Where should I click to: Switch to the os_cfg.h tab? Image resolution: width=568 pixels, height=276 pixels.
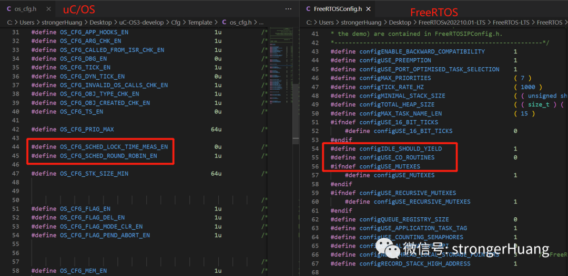point(26,9)
